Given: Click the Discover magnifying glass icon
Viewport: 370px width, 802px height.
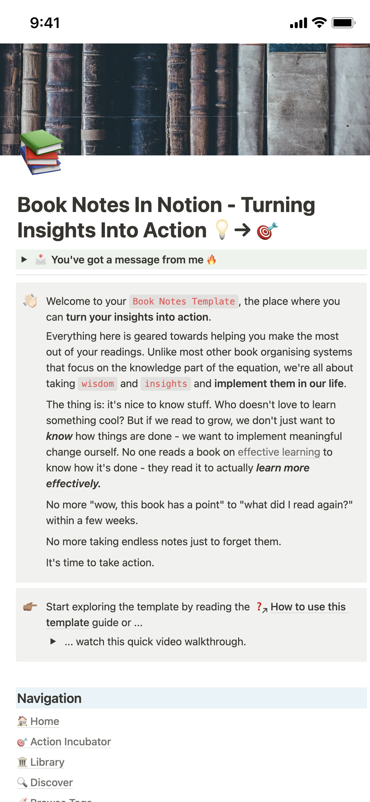Looking at the screenshot, I should coord(22,783).
